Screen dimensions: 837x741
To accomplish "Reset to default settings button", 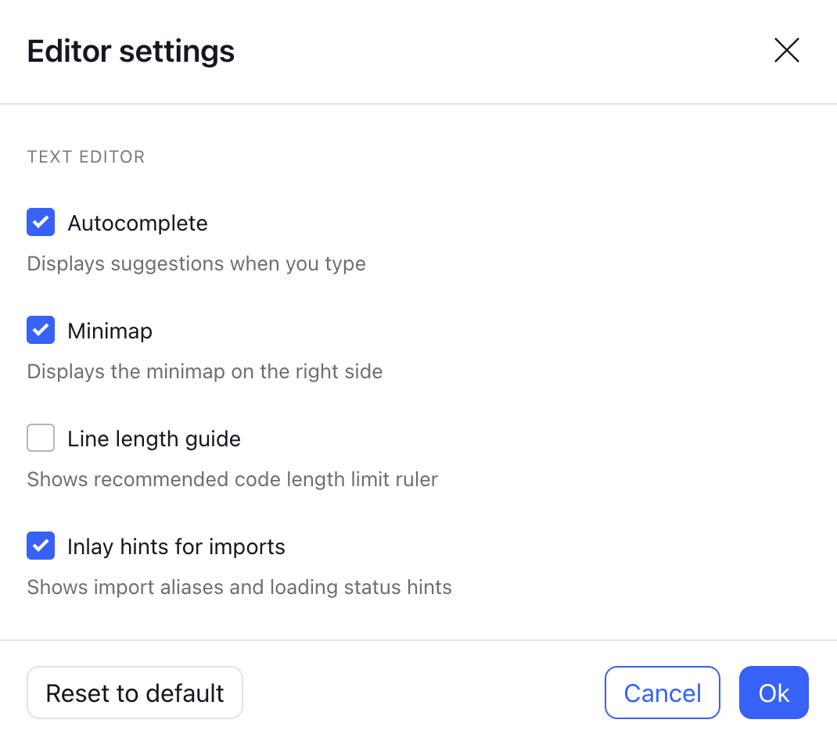I will (135, 693).
